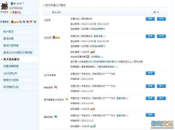The image size is (175, 130).
Task: Click phone number 137*****860 text
Action: 108,74
